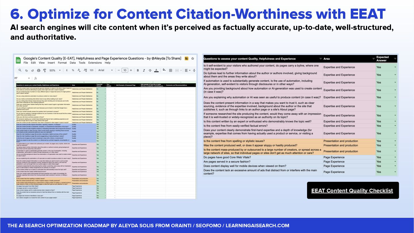The width and height of the screenshot is (414, 233).
Task: Open the 50% zoom dropdown
Action: pyautogui.click(x=55, y=70)
